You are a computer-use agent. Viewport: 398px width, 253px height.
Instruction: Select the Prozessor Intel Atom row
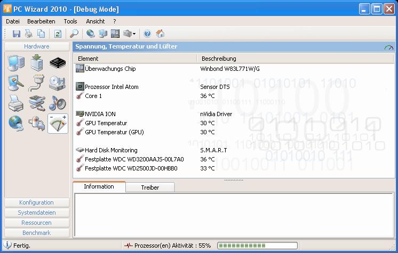(x=234, y=87)
